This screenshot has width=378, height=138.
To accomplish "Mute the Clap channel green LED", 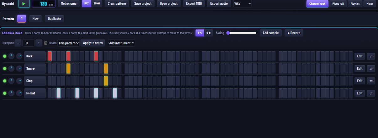I will [x=5, y=81].
